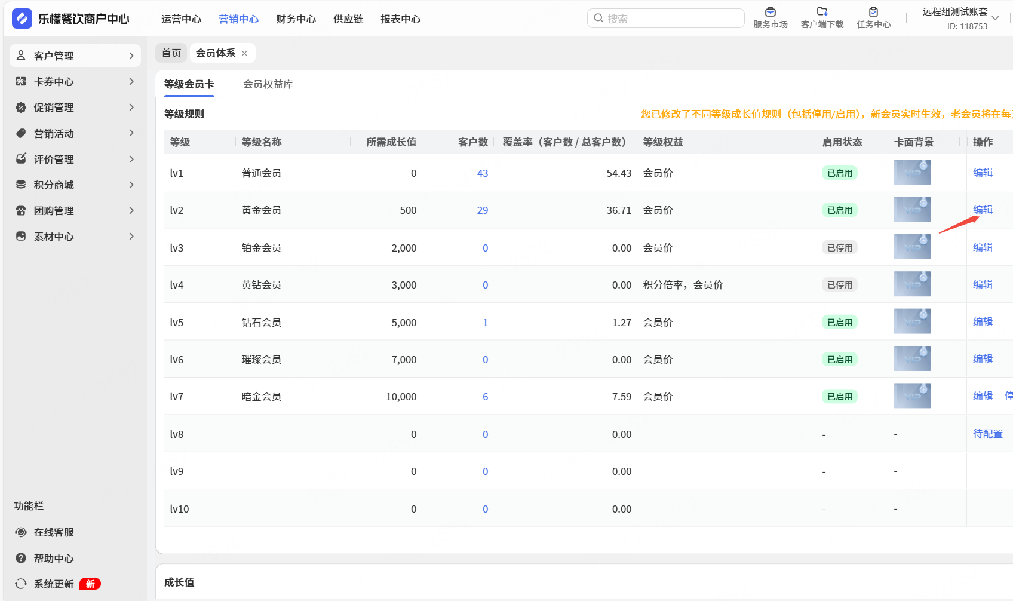Image resolution: width=1013 pixels, height=601 pixels.
Task: Click the 在线客服 online support icon
Action: (x=21, y=532)
